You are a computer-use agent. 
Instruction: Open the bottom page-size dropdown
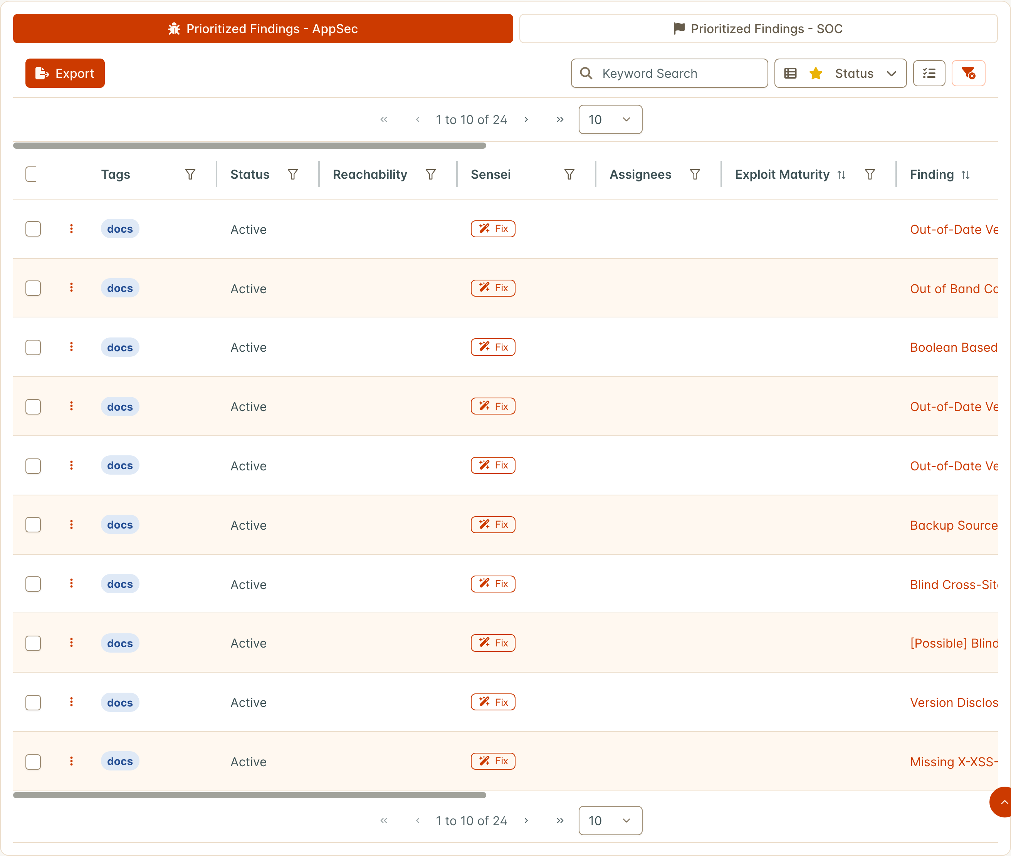tap(610, 821)
